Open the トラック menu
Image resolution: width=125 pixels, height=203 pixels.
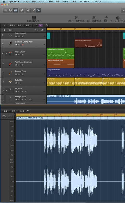click(43, 1)
